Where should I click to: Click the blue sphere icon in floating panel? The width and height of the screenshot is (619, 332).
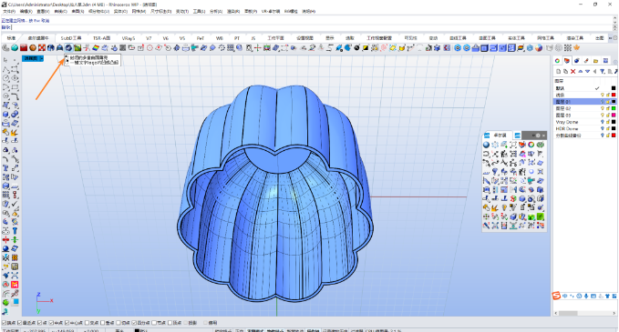click(487, 145)
